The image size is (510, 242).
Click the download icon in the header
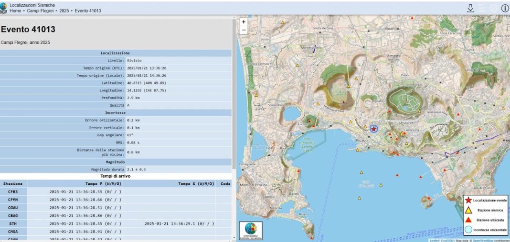point(470,8)
